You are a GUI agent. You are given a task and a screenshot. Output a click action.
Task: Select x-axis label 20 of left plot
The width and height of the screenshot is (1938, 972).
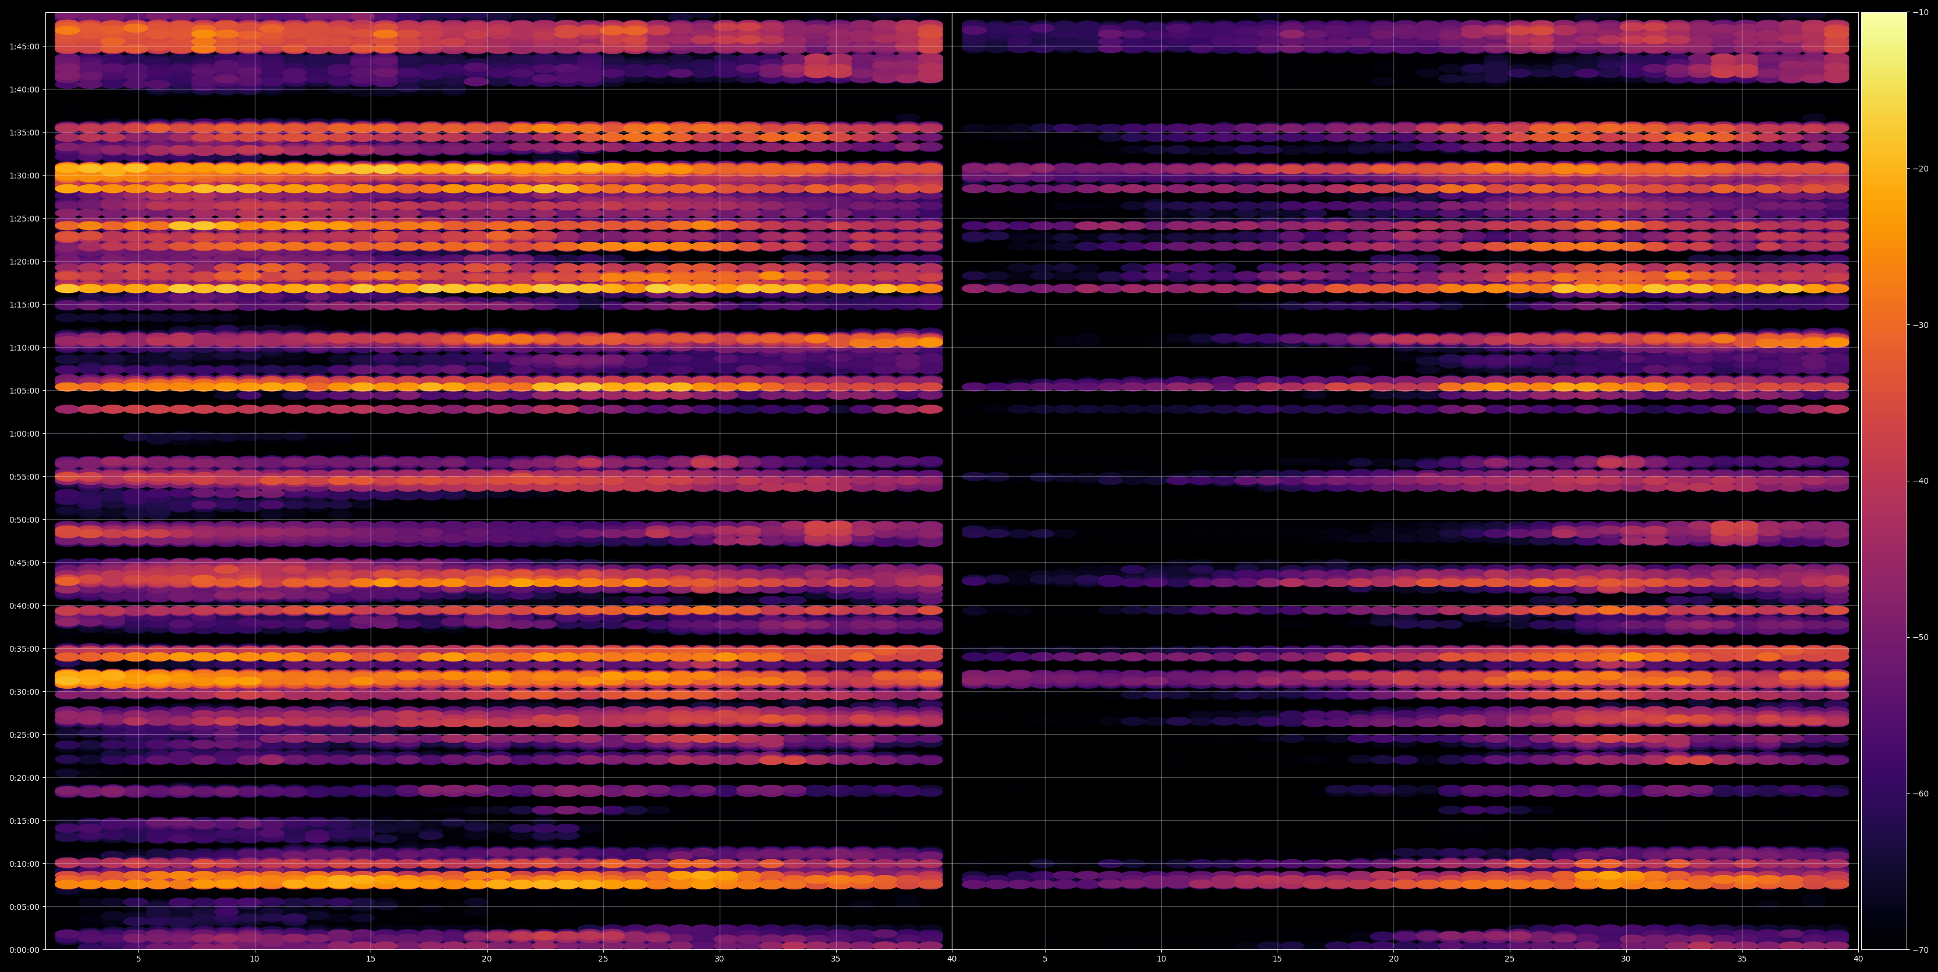pos(487,959)
